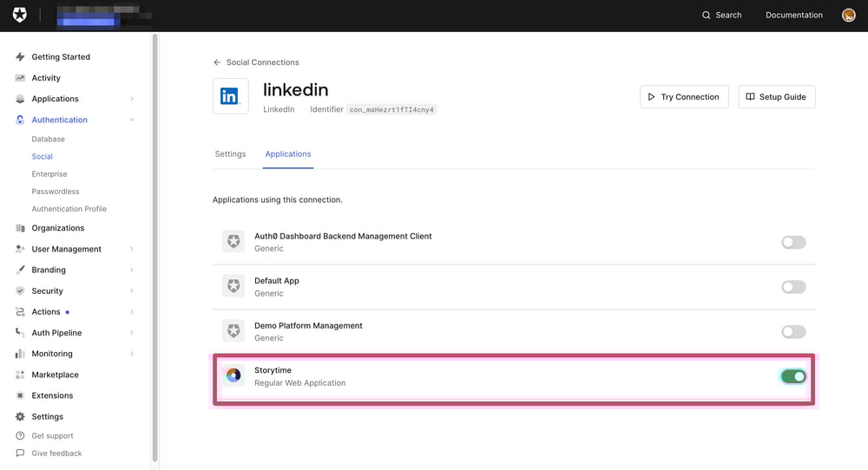Click the Getting Started lightning icon
Screen dimensions: 868x470
(x=20, y=57)
